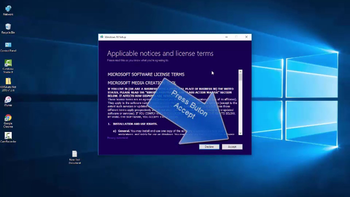Select the Control Panel desktop icon
350x197 pixels.
pyautogui.click(x=8, y=47)
